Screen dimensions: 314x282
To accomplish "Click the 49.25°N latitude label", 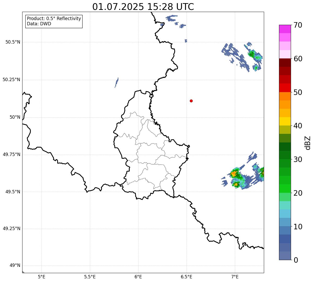I will (11, 229).
